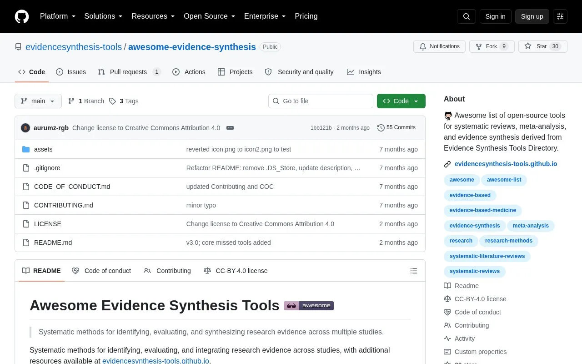The height and width of the screenshot is (364, 582).
Task: Click the meta-analysis topic tag
Action: (x=531, y=226)
